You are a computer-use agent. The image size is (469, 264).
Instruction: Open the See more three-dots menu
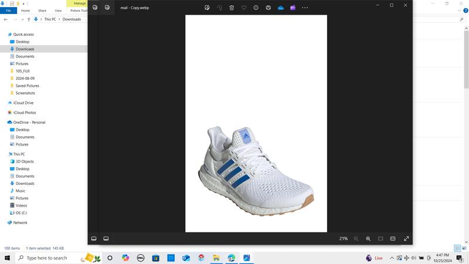(305, 8)
